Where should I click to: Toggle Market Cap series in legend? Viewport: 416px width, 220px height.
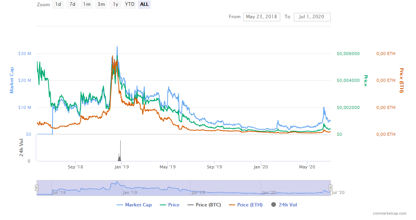point(135,205)
